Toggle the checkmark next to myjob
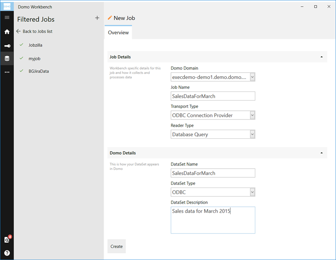This screenshot has width=336, height=260. coord(21,58)
